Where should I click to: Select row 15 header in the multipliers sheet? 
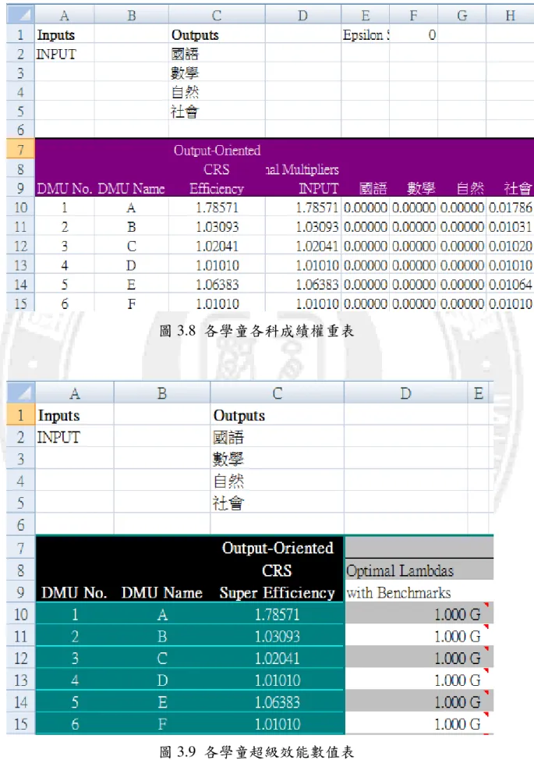tap(20, 304)
